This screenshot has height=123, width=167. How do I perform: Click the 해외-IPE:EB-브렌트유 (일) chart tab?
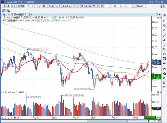pos(18,14)
